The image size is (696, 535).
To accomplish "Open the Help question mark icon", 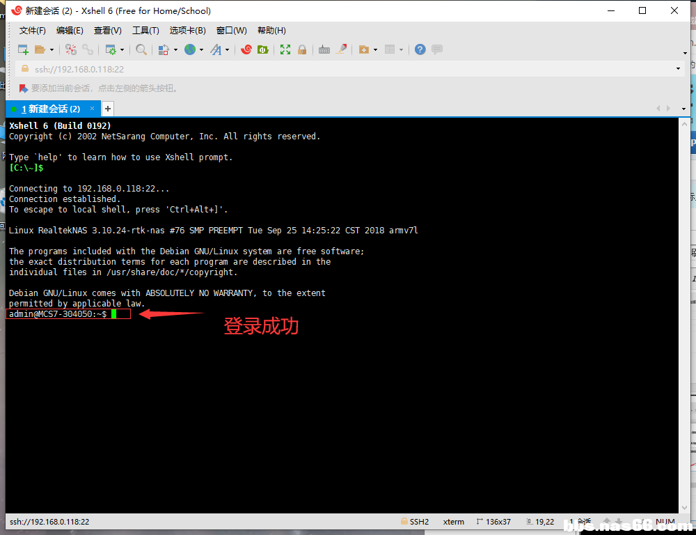I will pyautogui.click(x=420, y=49).
